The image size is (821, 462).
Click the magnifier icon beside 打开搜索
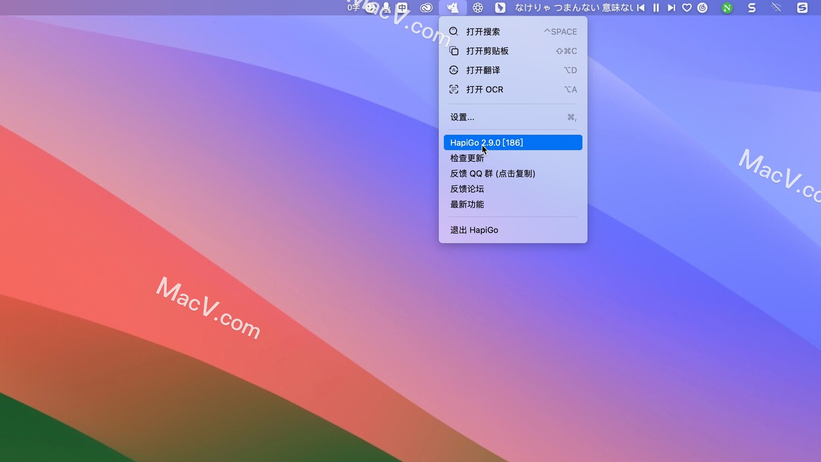pos(454,31)
